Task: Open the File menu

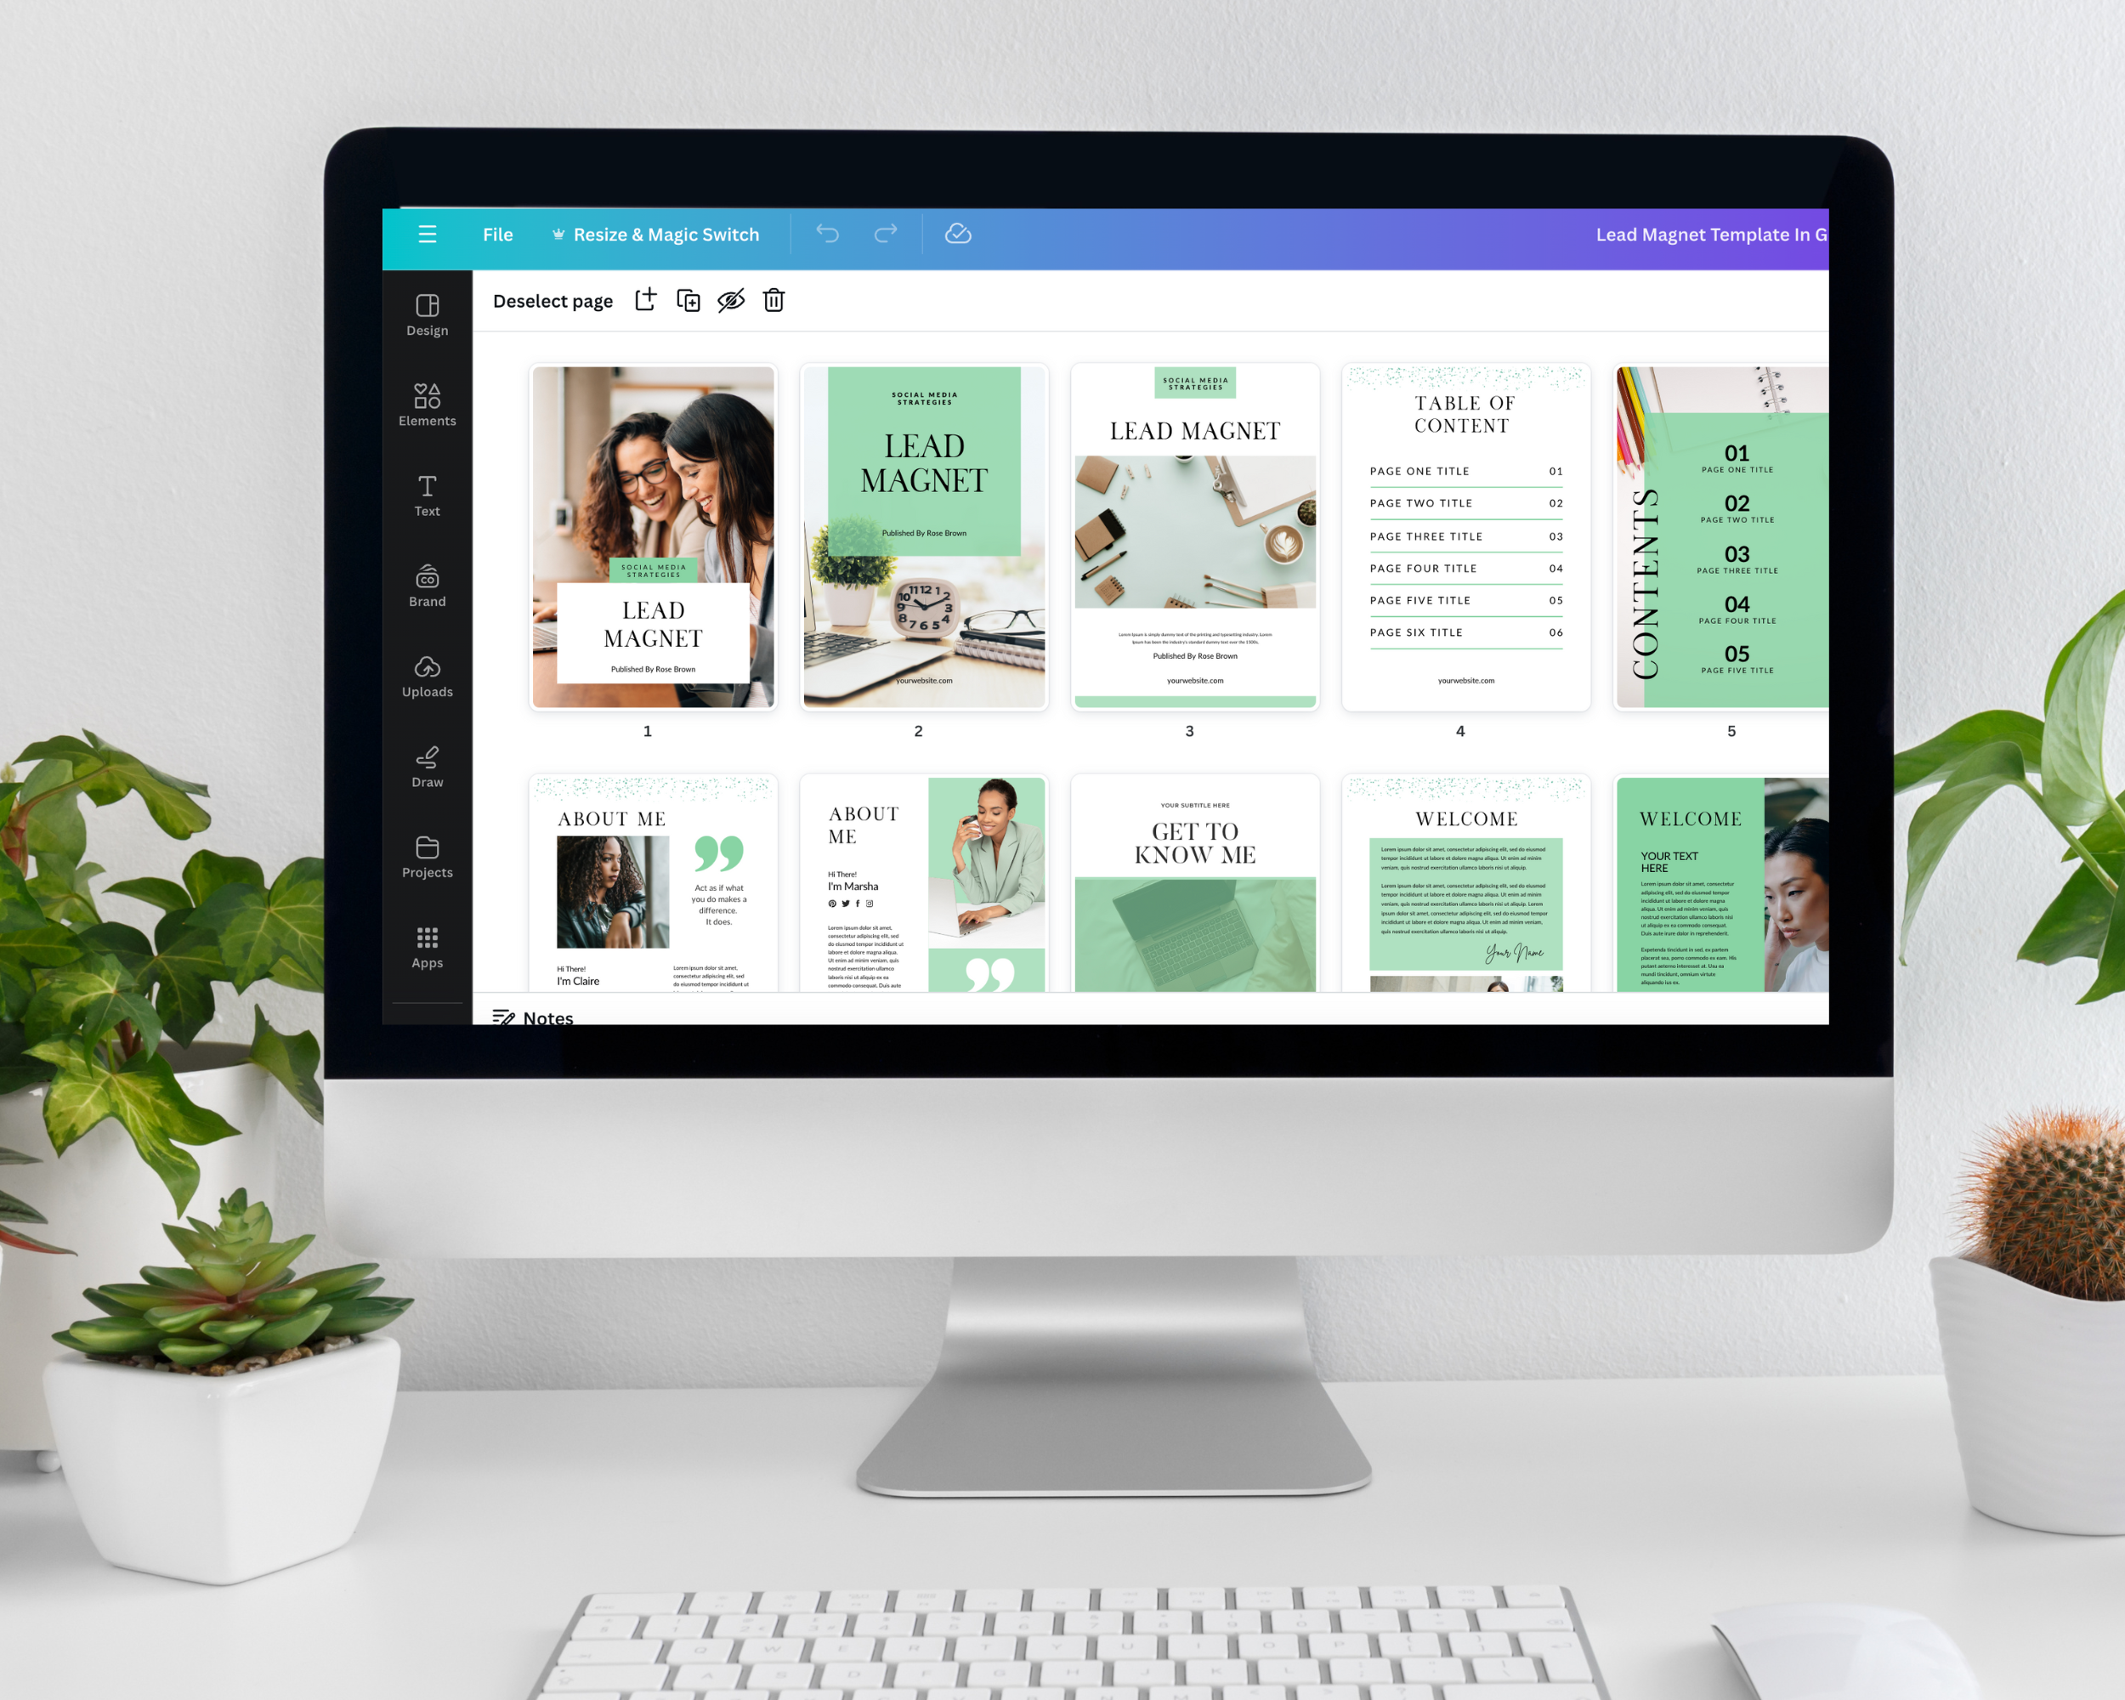Action: [498, 232]
